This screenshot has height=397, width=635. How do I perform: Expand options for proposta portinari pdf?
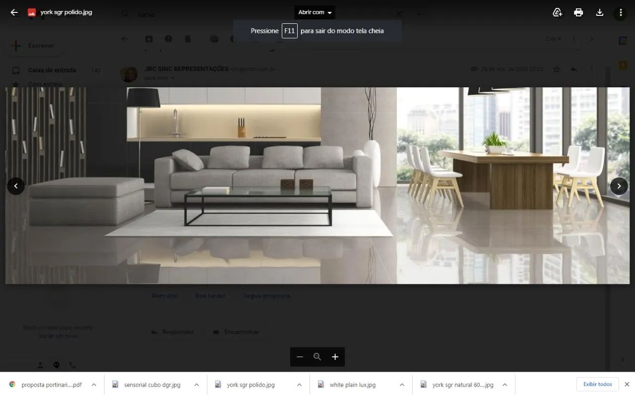pyautogui.click(x=94, y=385)
